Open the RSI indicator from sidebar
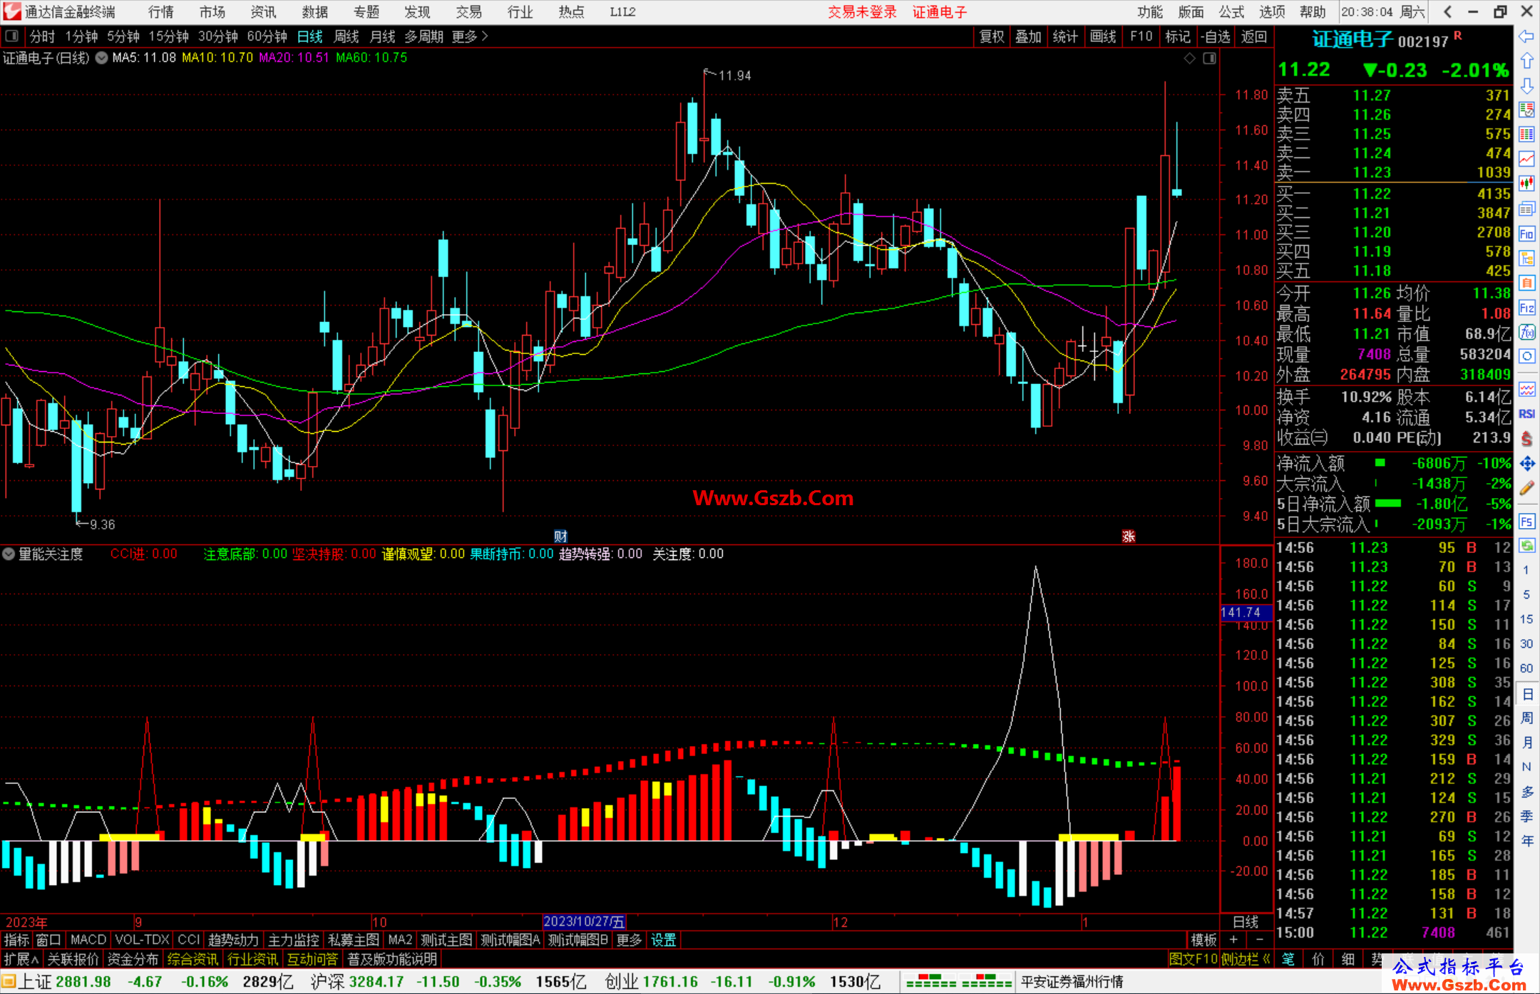Viewport: 1540px width, 994px height. [1526, 414]
